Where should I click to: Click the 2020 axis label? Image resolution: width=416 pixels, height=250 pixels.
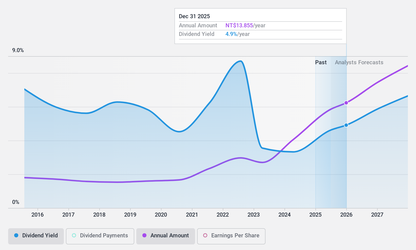[x=161, y=215]
